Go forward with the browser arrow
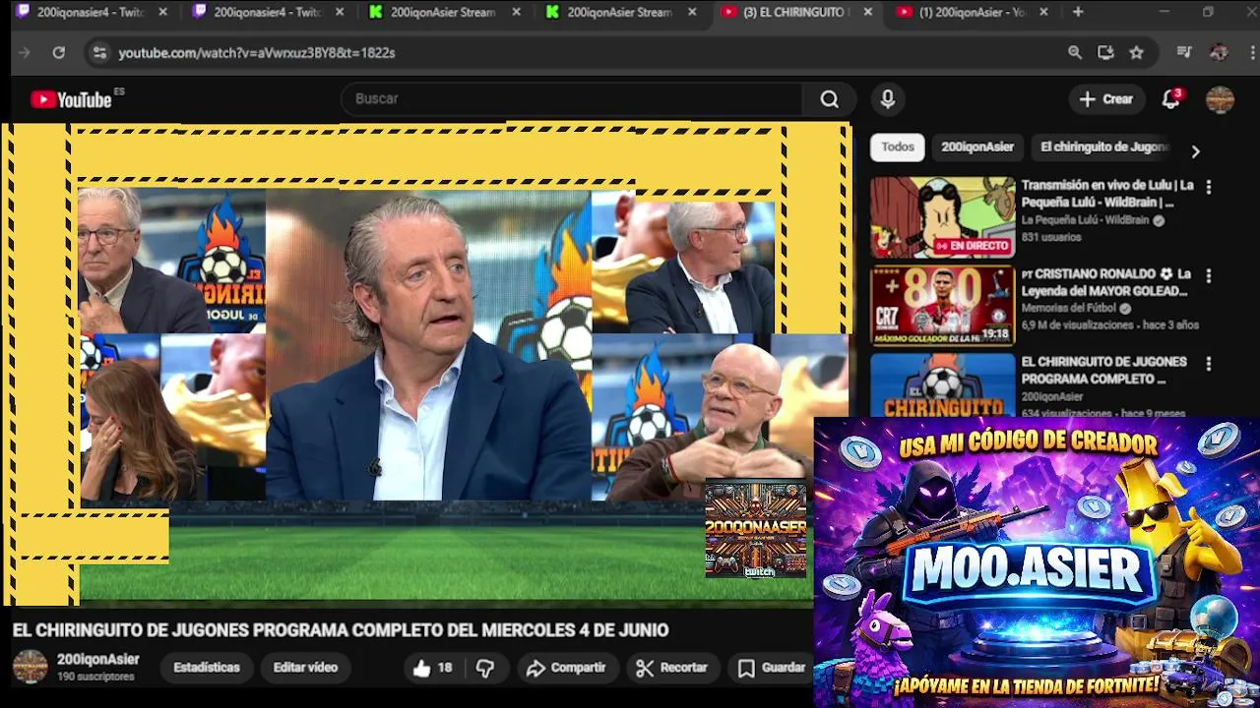 coord(25,53)
